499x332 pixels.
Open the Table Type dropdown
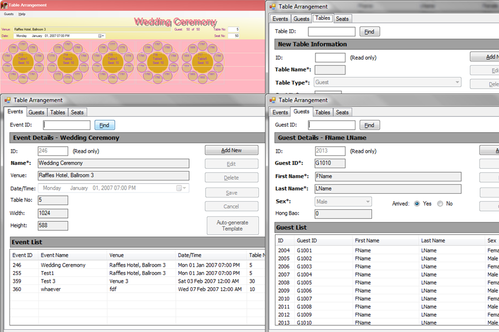[457, 82]
